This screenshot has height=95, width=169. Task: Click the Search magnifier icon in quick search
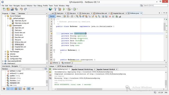141,5
